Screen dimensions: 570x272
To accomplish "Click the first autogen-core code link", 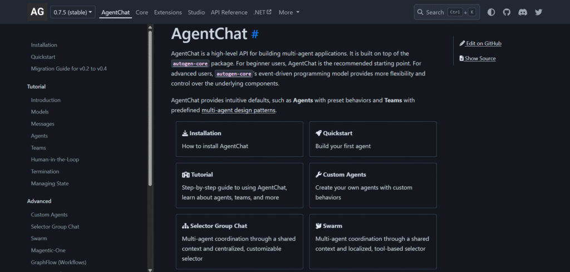I will coord(190,63).
